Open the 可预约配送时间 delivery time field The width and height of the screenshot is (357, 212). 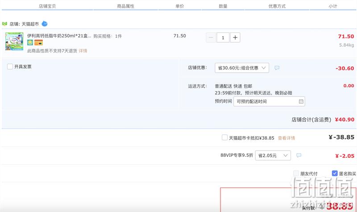[269, 102]
